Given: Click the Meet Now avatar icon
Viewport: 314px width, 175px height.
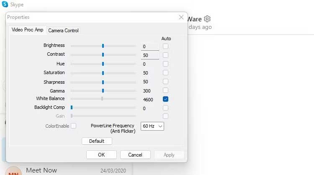Looking at the screenshot, I should click(x=14, y=172).
